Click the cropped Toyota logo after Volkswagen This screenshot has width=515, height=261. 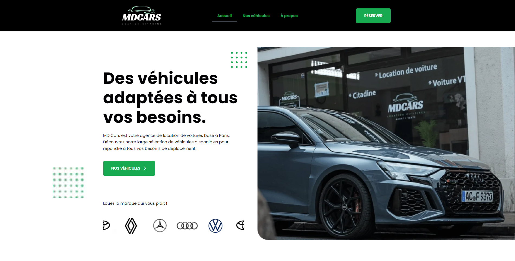click(240, 225)
